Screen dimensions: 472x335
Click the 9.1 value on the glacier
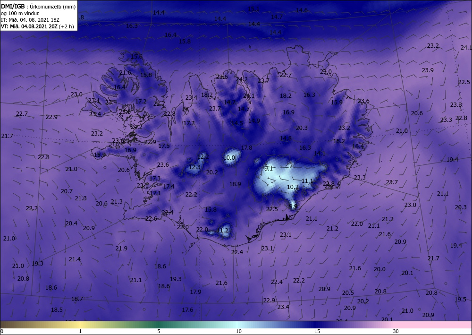(269, 169)
